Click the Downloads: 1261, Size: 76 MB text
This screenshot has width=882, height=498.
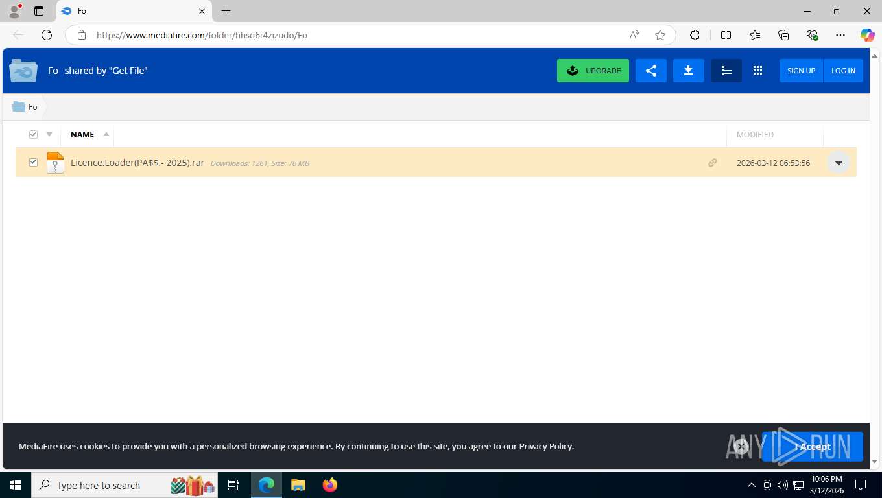[x=259, y=163]
